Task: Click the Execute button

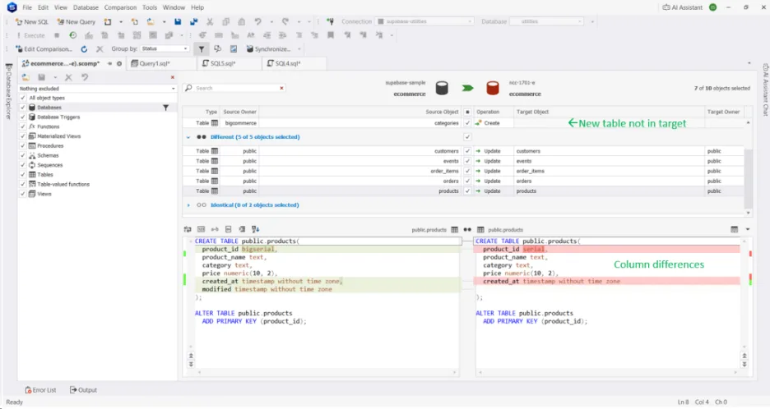Action: pyautogui.click(x=30, y=35)
